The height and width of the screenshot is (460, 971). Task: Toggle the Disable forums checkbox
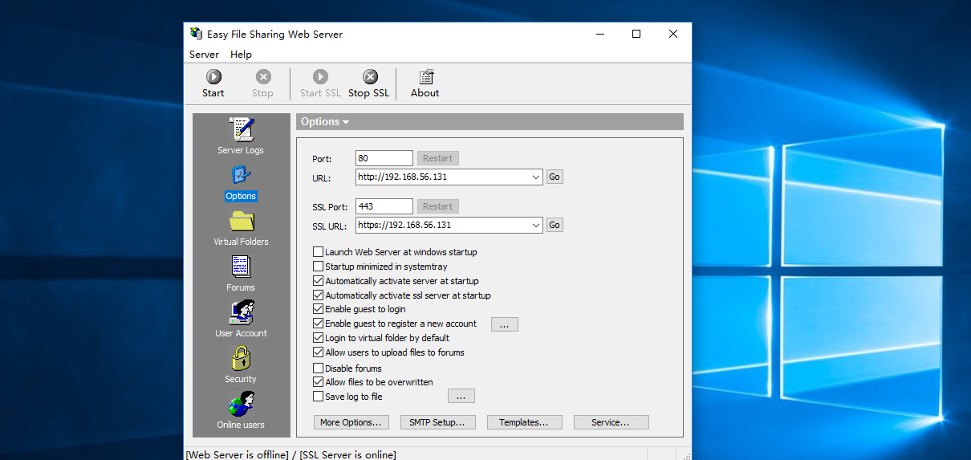319,368
